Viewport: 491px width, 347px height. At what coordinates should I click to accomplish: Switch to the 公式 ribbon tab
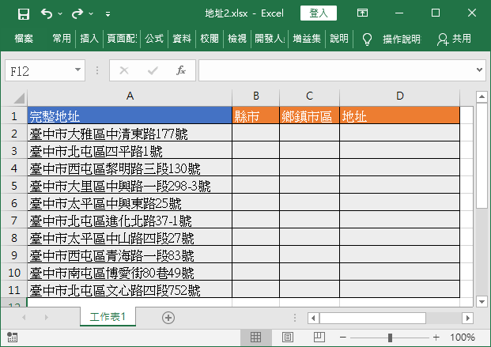click(154, 39)
